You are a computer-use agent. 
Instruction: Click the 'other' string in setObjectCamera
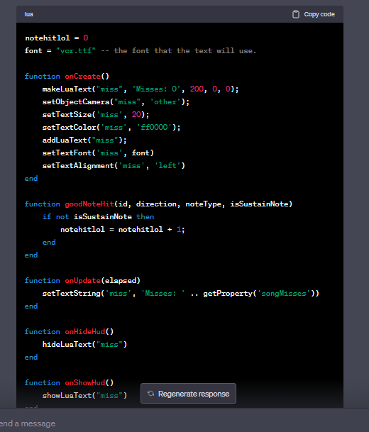[165, 102]
